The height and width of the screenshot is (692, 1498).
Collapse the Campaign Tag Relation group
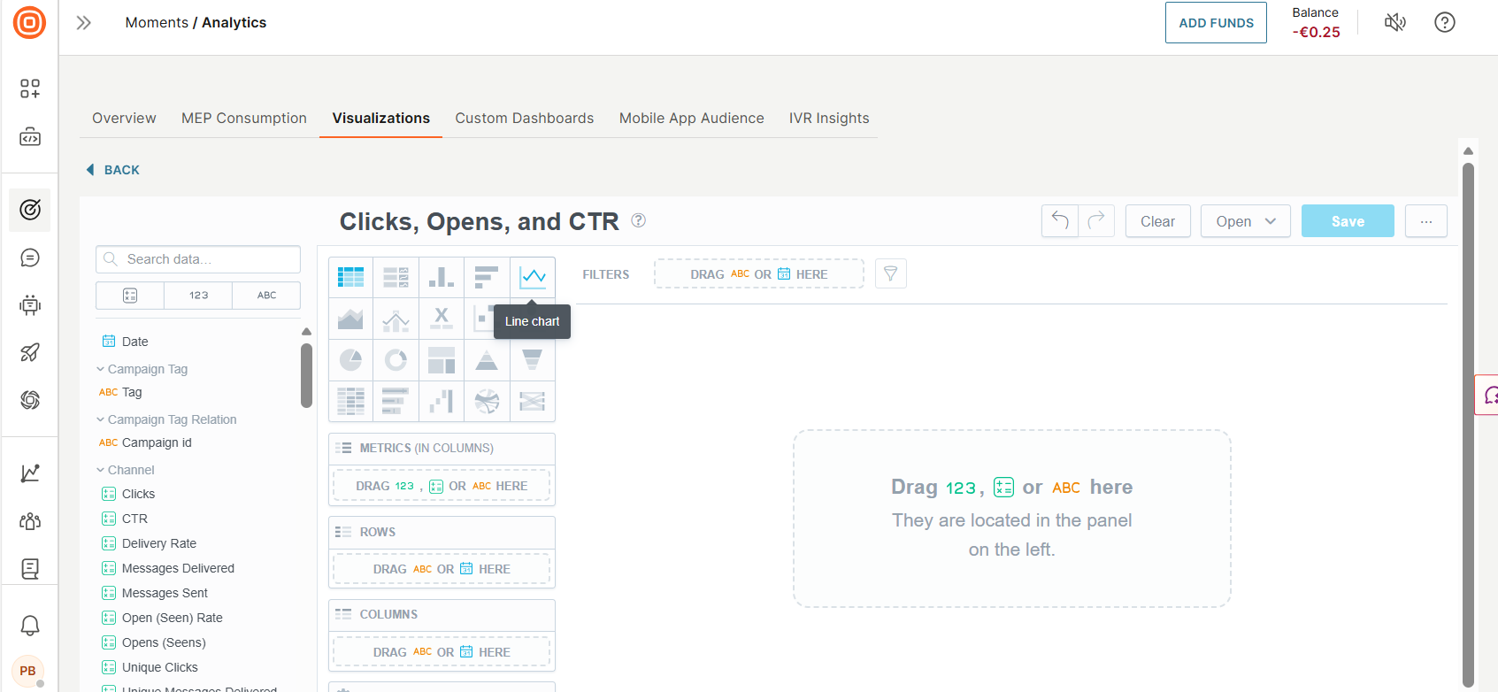pyautogui.click(x=166, y=419)
